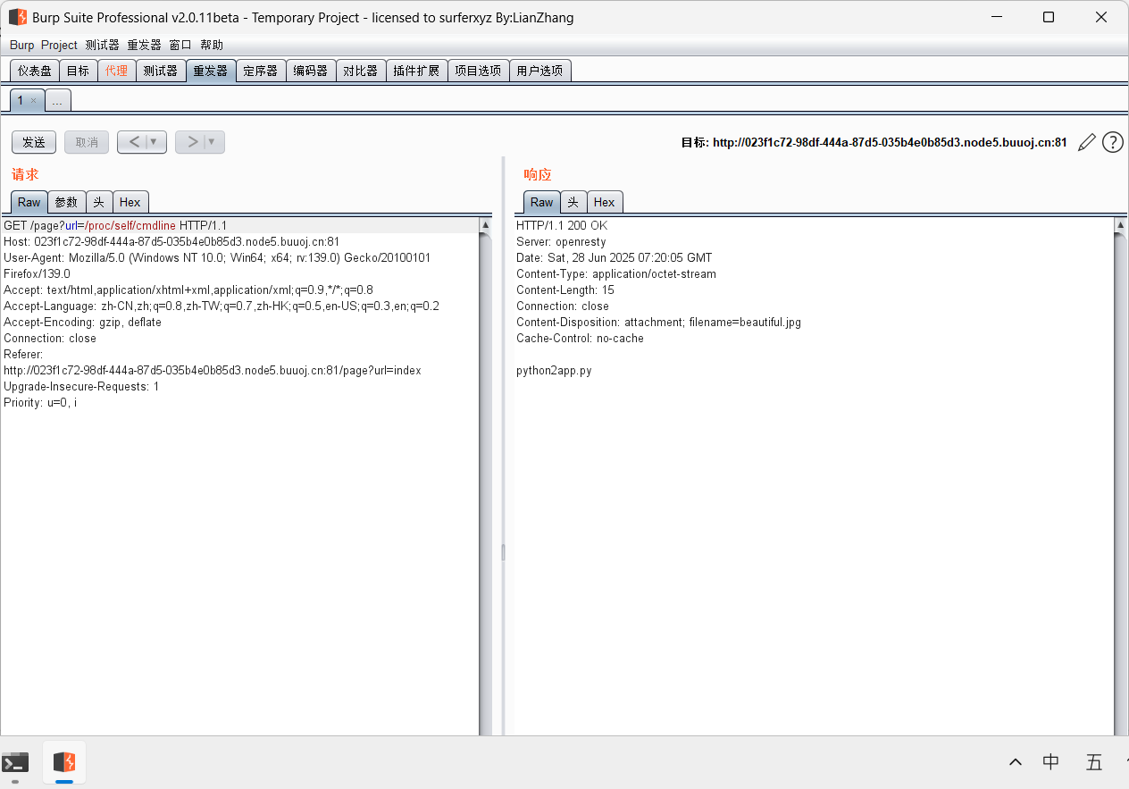1129x789 pixels.
Task: Switch to the 定序器 tab
Action: pyautogui.click(x=261, y=71)
